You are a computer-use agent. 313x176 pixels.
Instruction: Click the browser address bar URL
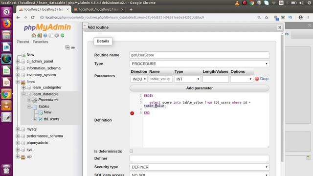[125, 18]
